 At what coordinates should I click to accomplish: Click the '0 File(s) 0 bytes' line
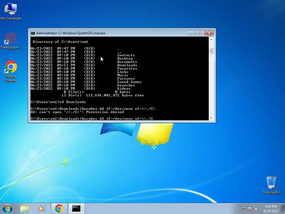pos(97,92)
